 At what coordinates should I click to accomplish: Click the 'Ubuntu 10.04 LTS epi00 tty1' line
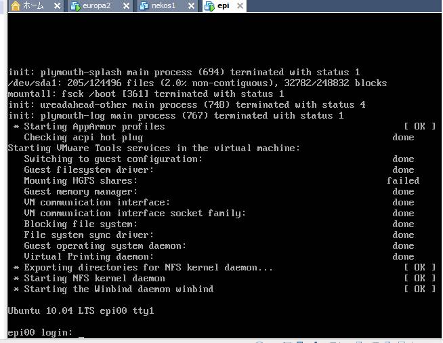81,311
